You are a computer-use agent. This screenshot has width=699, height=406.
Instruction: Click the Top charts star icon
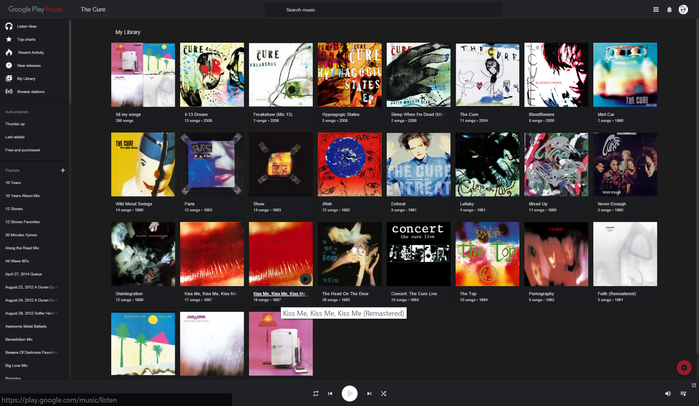9,39
